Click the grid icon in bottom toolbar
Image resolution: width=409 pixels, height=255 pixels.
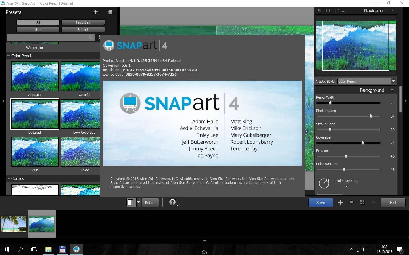(x=362, y=202)
